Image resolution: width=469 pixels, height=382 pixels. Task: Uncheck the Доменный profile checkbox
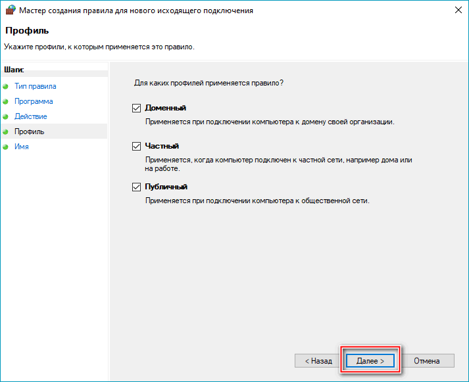(x=137, y=108)
